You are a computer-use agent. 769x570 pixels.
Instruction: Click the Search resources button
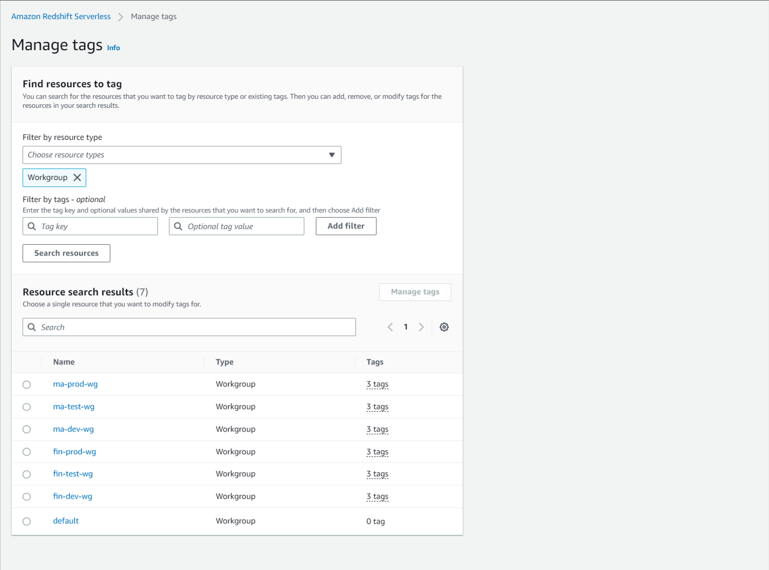click(x=66, y=253)
